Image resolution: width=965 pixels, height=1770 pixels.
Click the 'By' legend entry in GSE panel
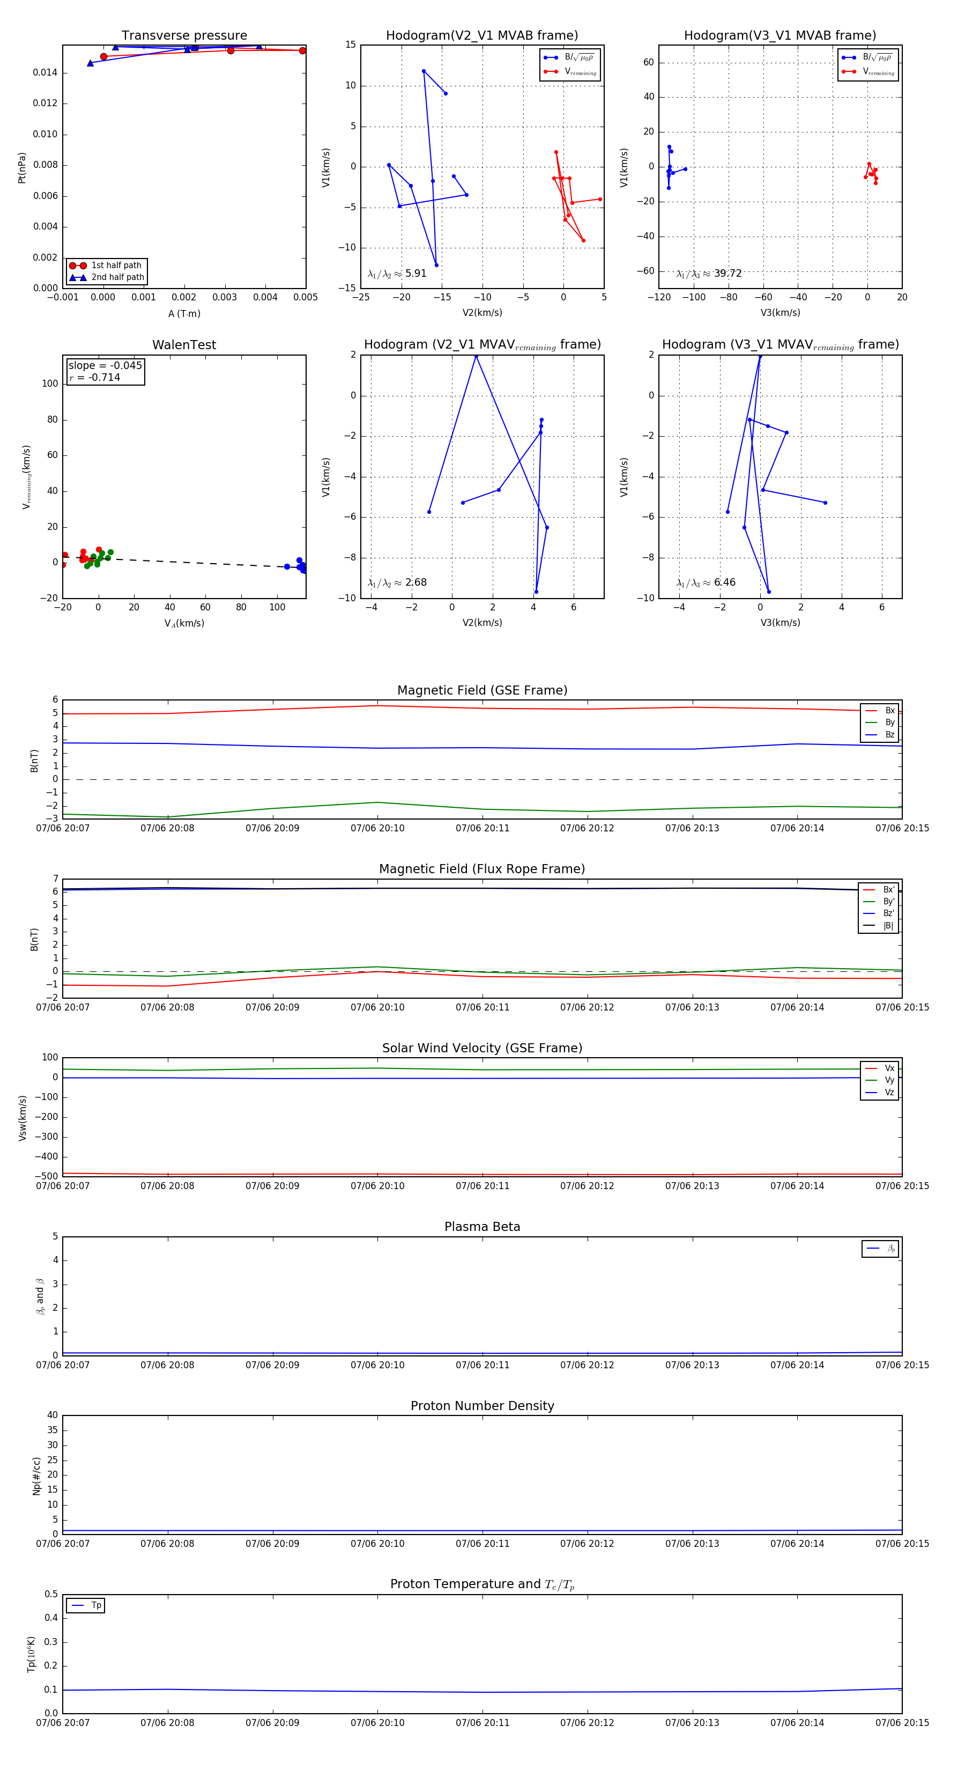880,722
